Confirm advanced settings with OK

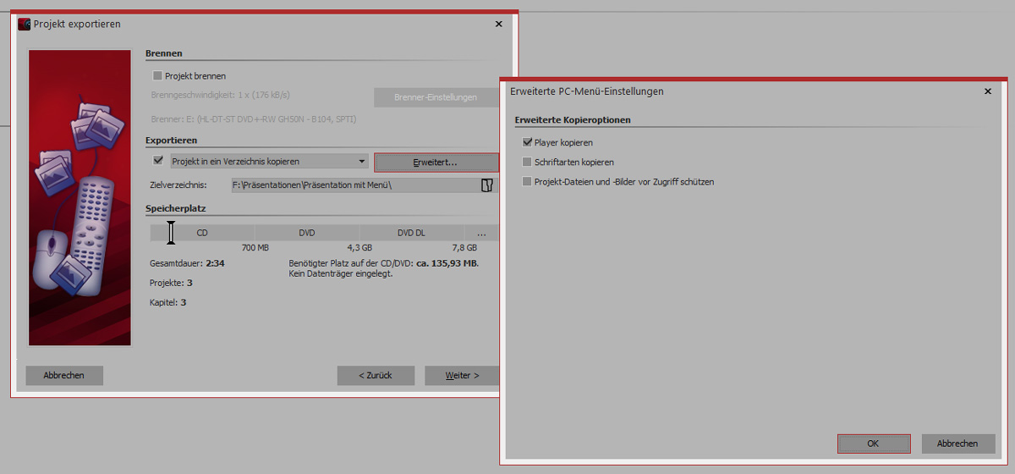point(874,444)
